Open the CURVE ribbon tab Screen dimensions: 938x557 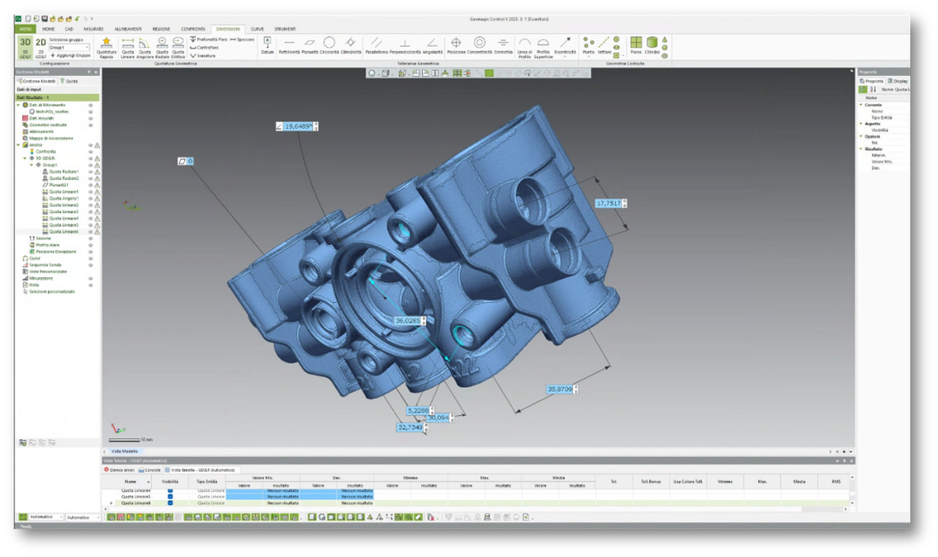(258, 29)
